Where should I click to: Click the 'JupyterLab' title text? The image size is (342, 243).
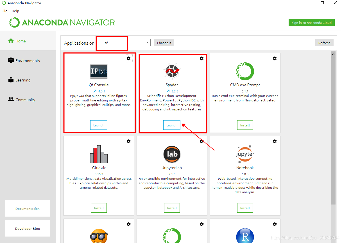click(172, 168)
